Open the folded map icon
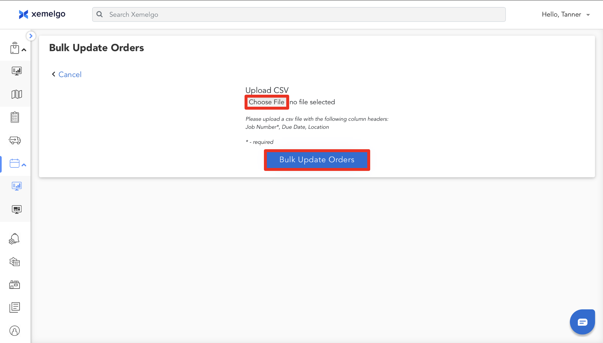 tap(16, 94)
